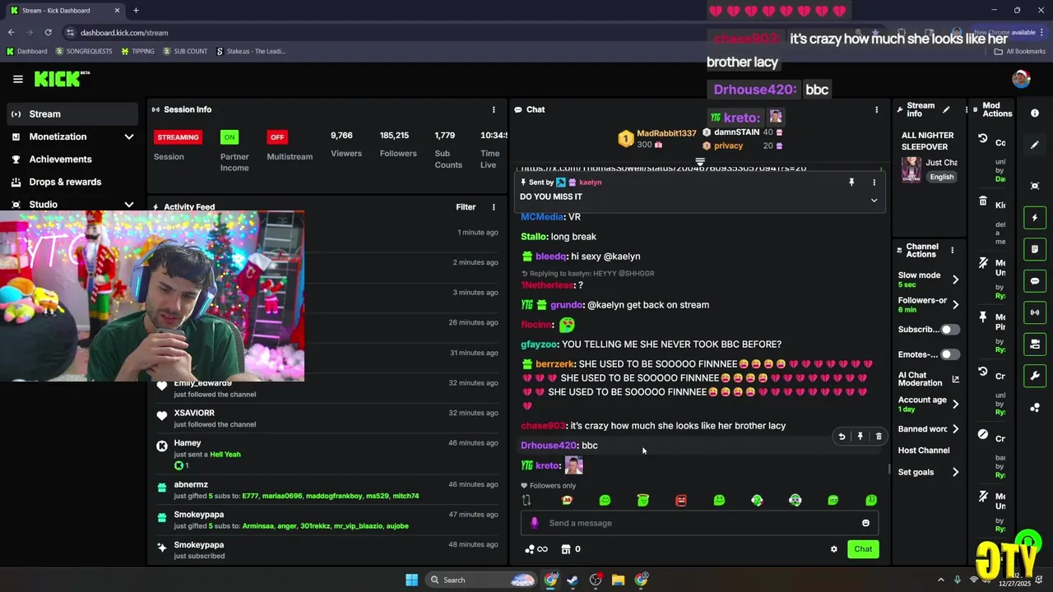1053x592 pixels.
Task: Open the wrench sidebar icon
Action: pyautogui.click(x=1035, y=376)
